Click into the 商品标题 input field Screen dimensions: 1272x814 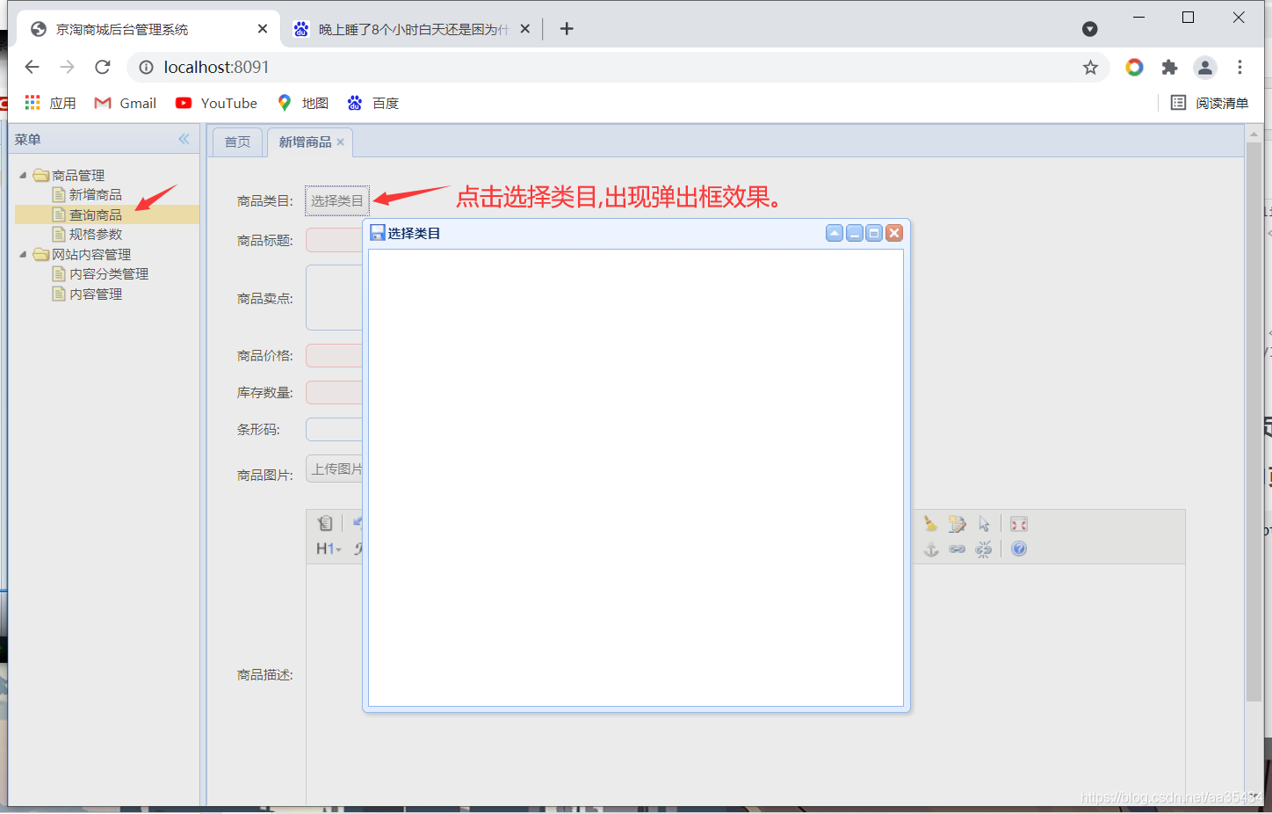coord(334,240)
